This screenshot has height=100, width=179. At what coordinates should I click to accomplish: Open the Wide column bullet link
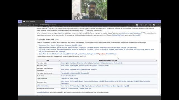[x=43, y=45]
